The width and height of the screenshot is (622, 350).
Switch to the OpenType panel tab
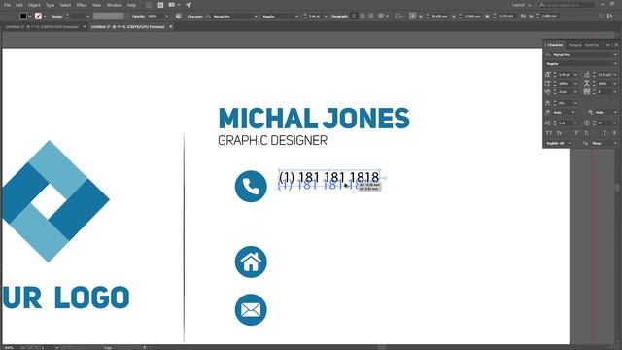coord(592,45)
